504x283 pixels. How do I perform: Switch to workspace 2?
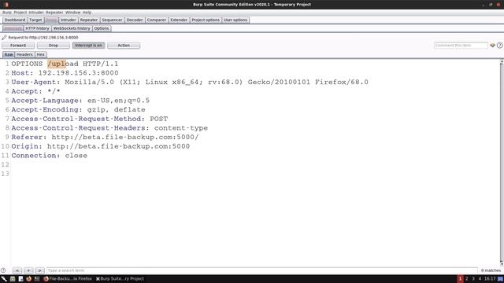(x=467, y=279)
